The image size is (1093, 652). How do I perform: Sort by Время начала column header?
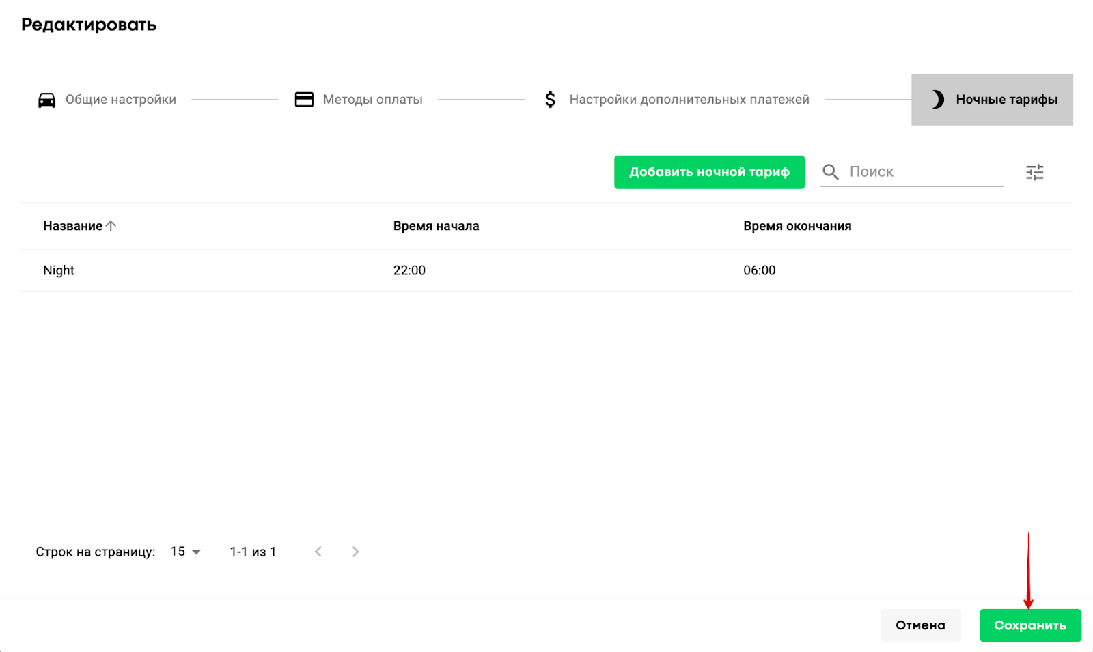pyautogui.click(x=436, y=226)
